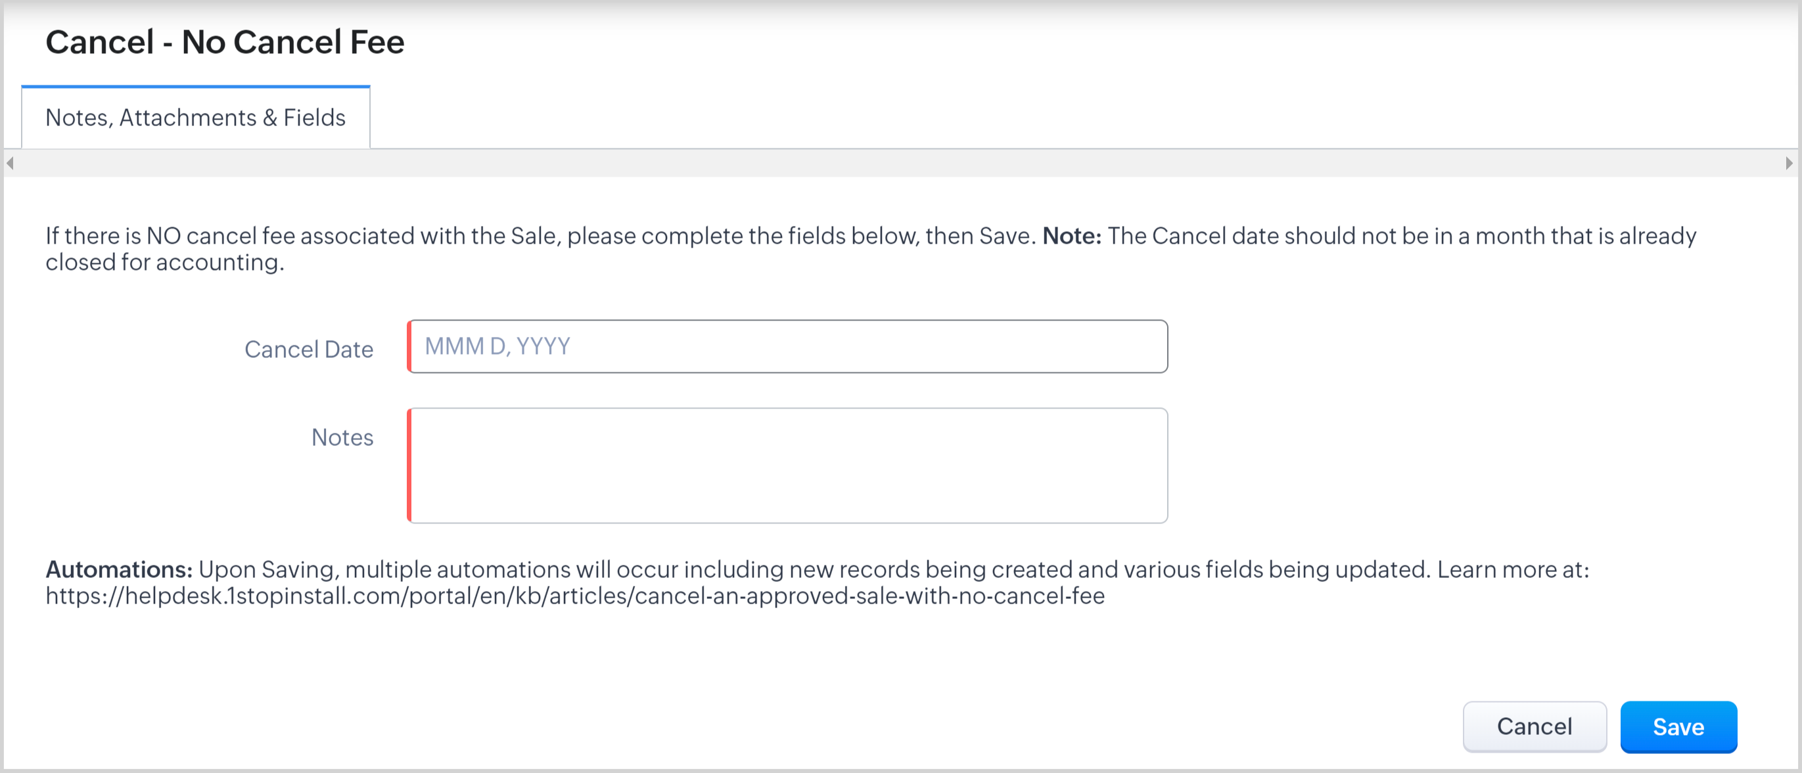Select the Notes, Attachments & Fields tab

click(195, 118)
